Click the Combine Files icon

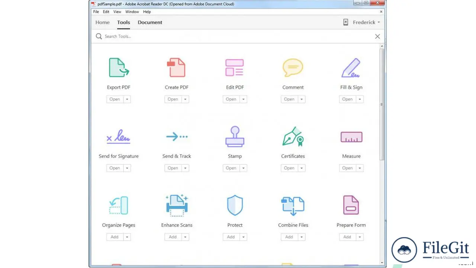pyautogui.click(x=293, y=206)
